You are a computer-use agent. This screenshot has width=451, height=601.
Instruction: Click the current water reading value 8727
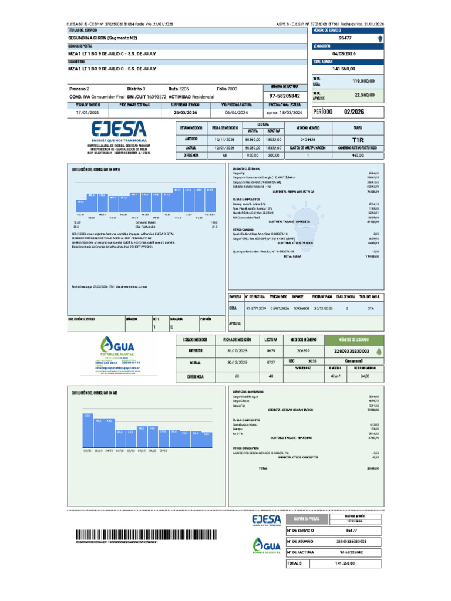click(271, 363)
